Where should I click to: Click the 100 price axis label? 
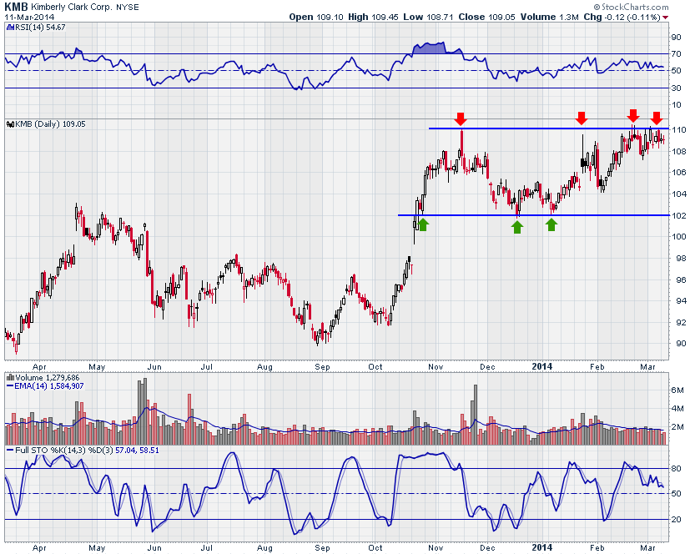(679, 237)
